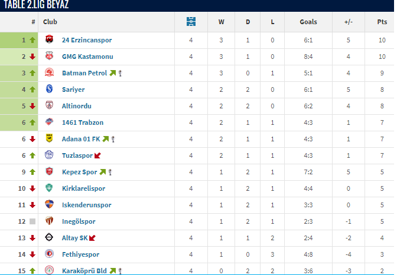Open the Karaköprü Bld club link
The image size is (397, 275).
tap(84, 271)
